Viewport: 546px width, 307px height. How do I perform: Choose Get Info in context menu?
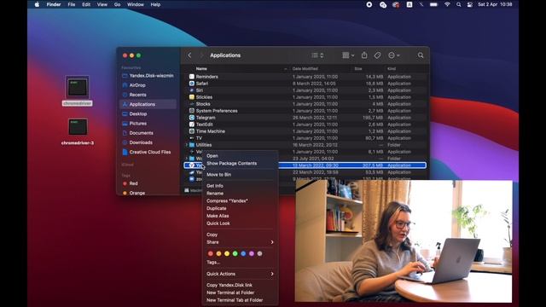(240, 186)
